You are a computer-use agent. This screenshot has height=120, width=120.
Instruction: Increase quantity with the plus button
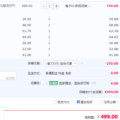56,6
